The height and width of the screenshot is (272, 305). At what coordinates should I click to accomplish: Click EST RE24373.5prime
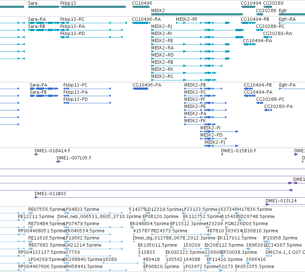tap(169, 231)
